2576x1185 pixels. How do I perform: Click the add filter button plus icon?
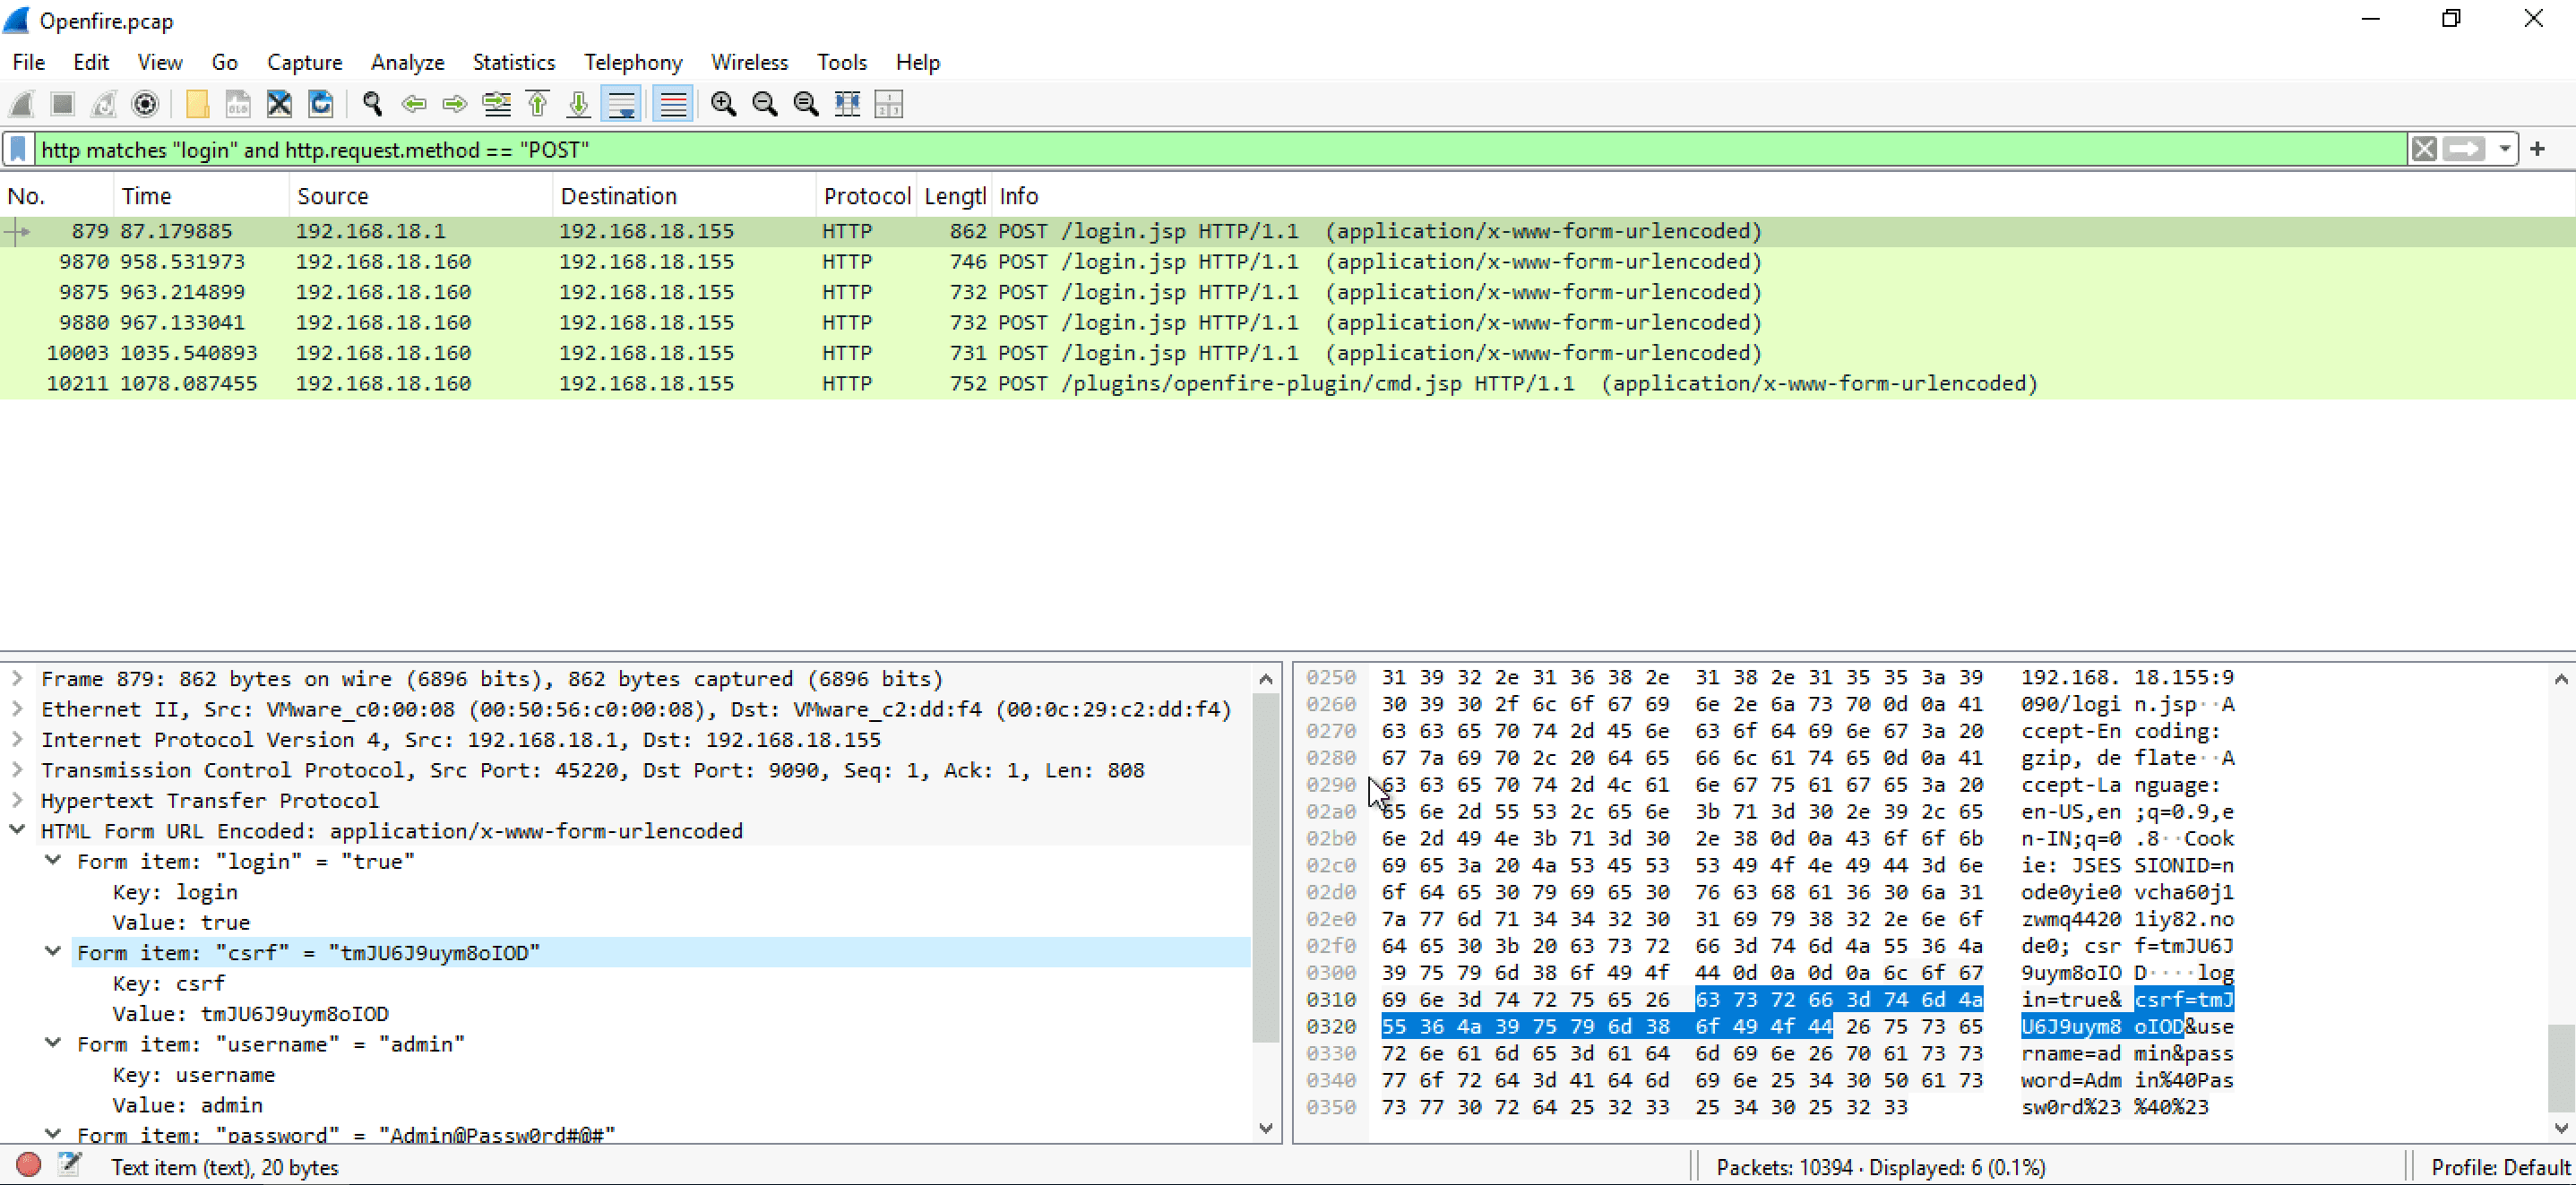[2537, 149]
